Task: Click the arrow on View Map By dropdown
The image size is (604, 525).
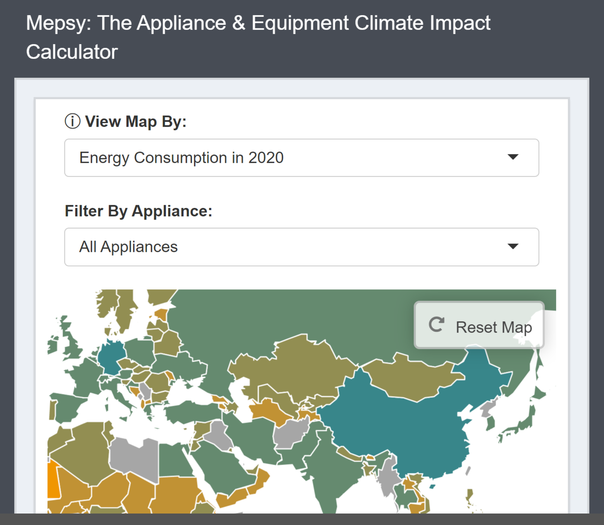Action: click(x=512, y=157)
